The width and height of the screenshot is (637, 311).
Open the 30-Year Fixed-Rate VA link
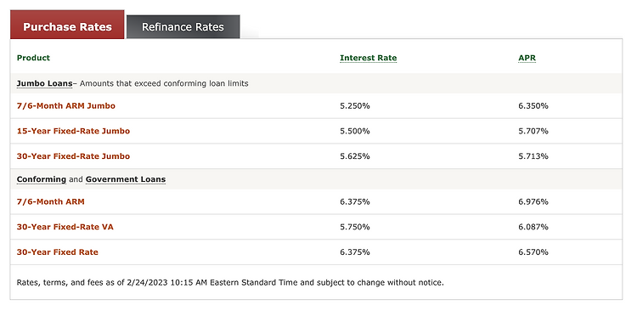coord(65,227)
